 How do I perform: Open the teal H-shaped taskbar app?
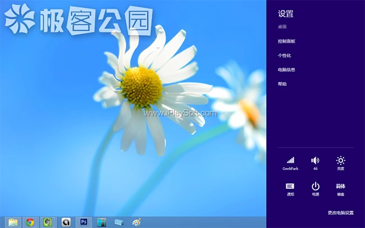pos(102,222)
